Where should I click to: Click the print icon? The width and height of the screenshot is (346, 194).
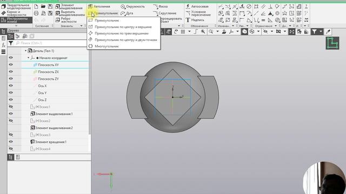coord(36,13)
